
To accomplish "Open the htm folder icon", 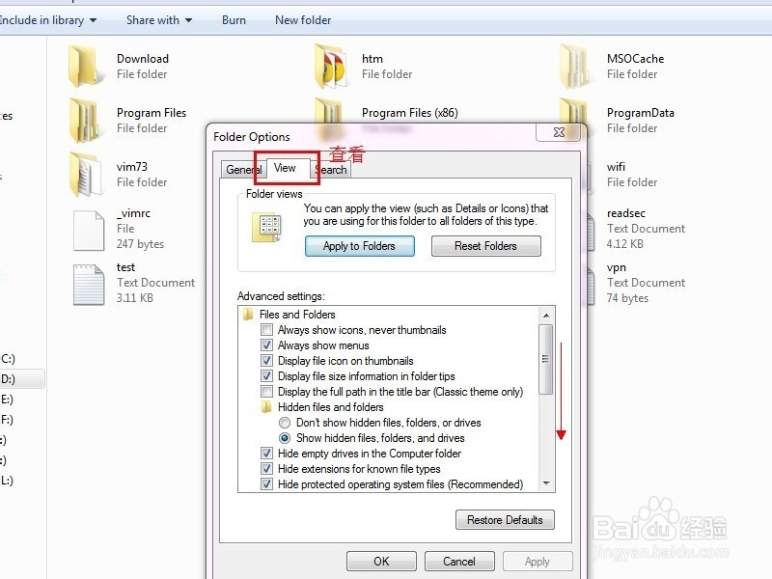I will pyautogui.click(x=332, y=66).
